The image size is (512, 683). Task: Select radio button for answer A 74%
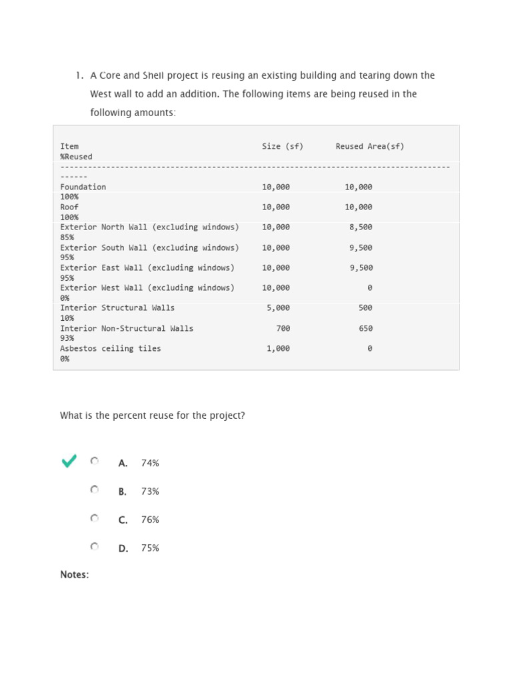click(95, 461)
